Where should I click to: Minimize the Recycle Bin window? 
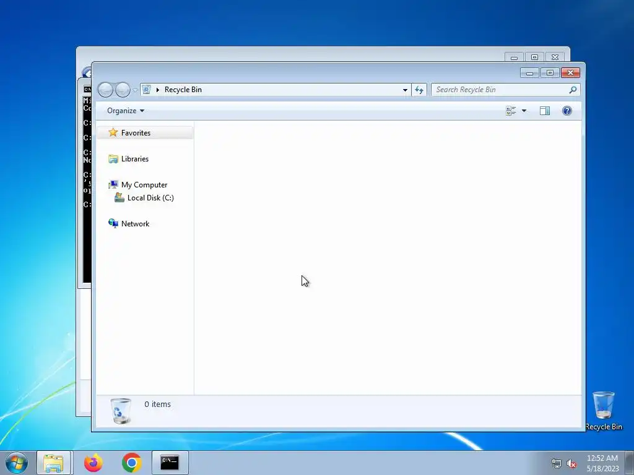(x=529, y=73)
